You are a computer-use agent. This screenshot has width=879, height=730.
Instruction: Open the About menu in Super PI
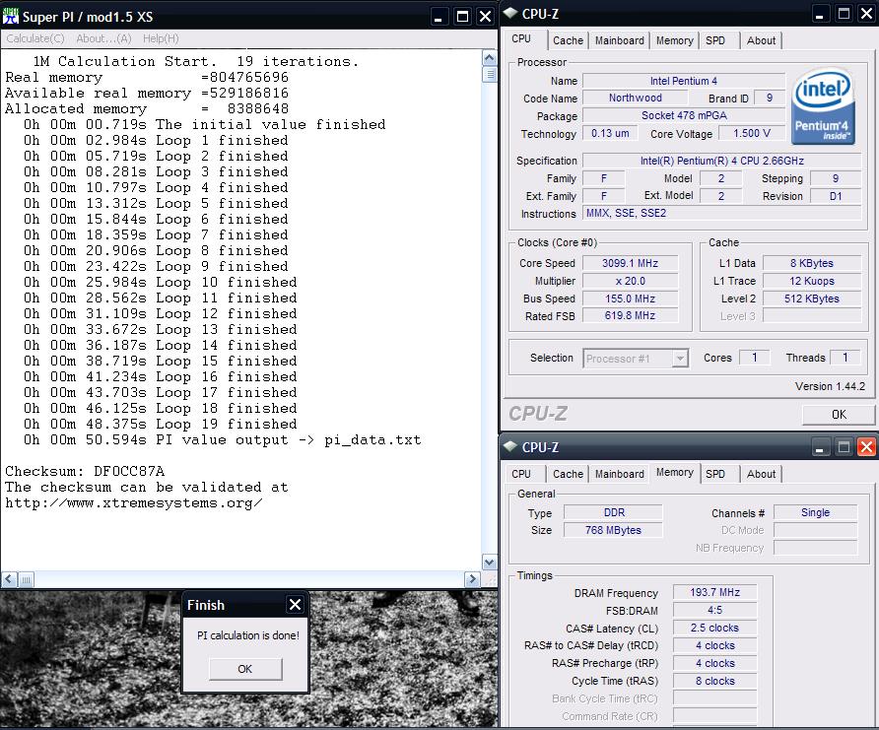pos(103,38)
